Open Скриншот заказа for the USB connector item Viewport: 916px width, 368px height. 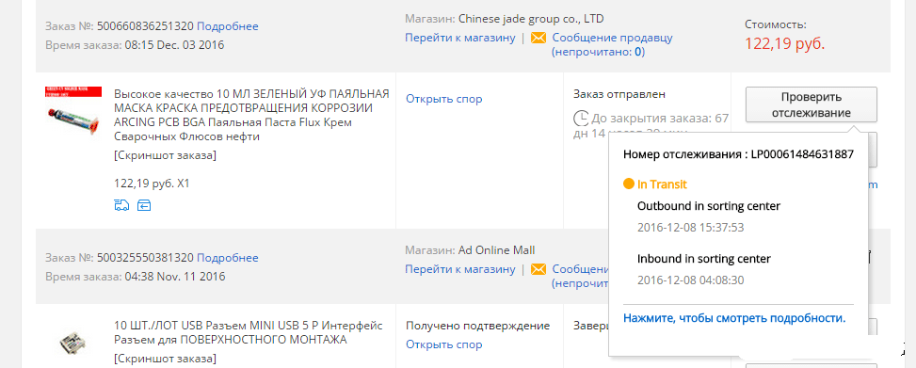tap(166, 358)
